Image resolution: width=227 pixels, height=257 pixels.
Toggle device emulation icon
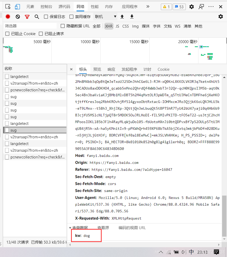(x=17, y=6)
